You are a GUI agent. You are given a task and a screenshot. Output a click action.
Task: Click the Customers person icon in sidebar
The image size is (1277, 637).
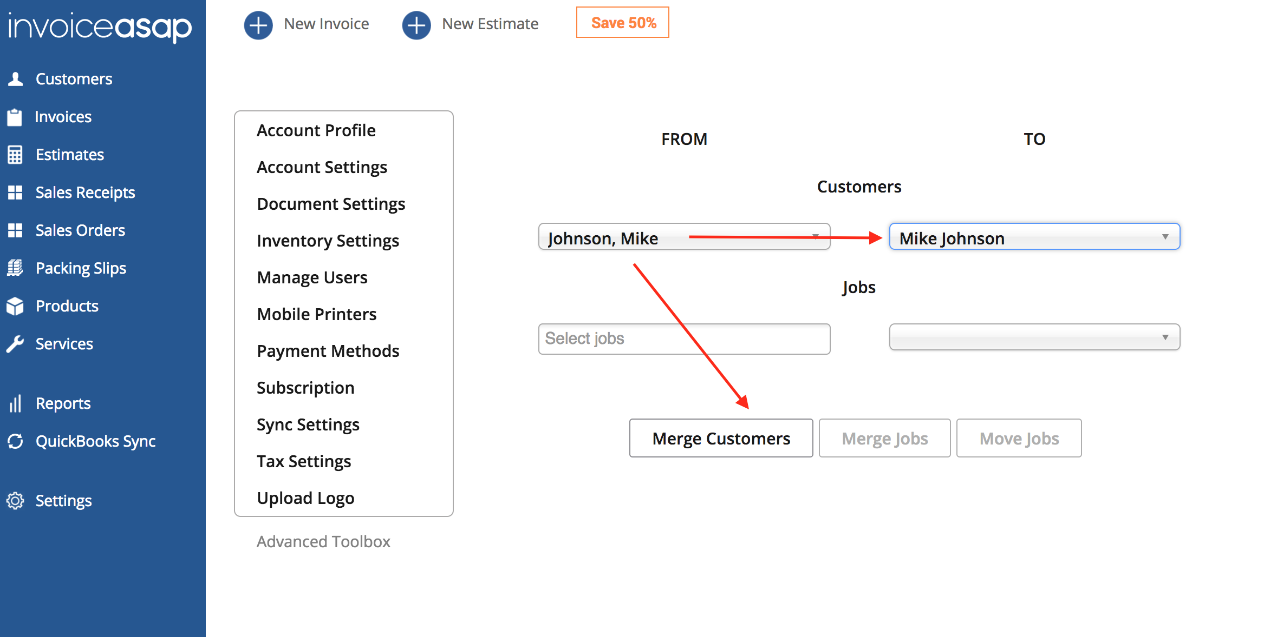coord(16,79)
